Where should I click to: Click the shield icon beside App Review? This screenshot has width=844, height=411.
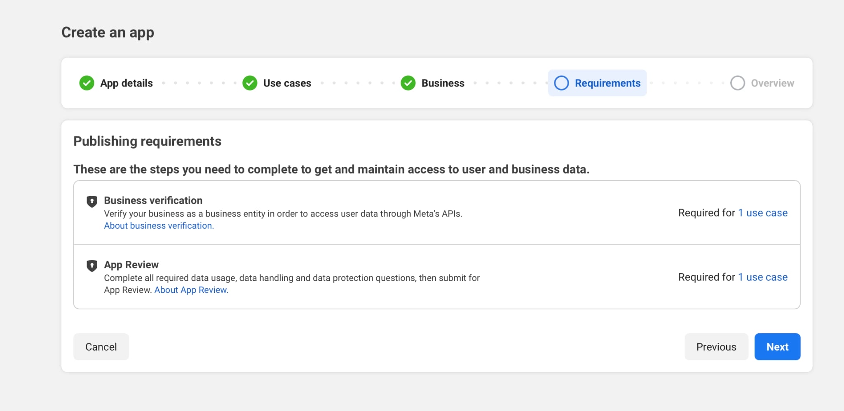coord(92,266)
